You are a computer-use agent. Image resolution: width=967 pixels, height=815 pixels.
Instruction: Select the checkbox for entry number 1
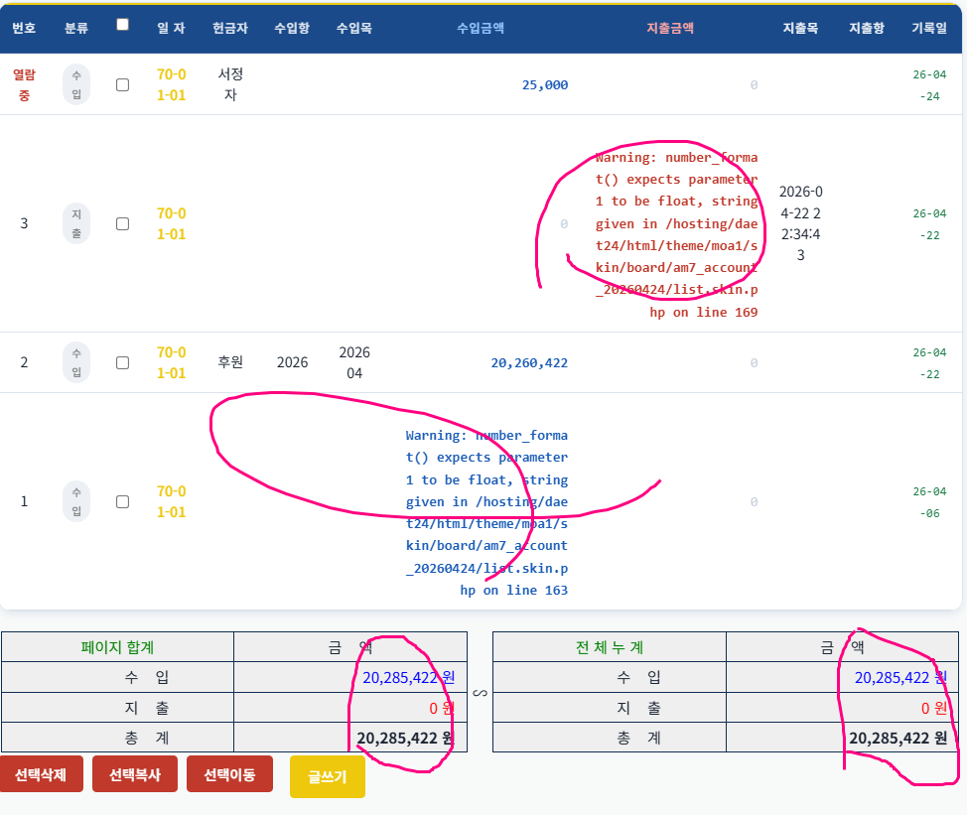pyautogui.click(x=122, y=502)
